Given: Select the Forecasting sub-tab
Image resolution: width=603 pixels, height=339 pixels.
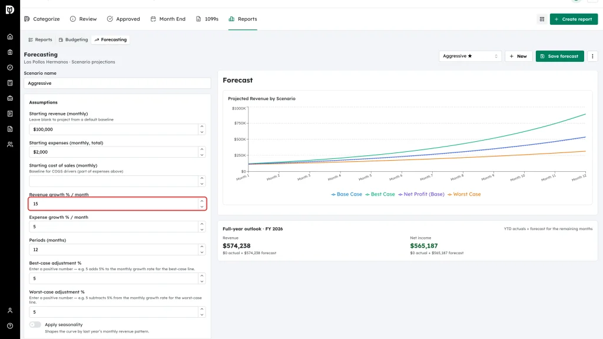Looking at the screenshot, I should click(110, 39).
